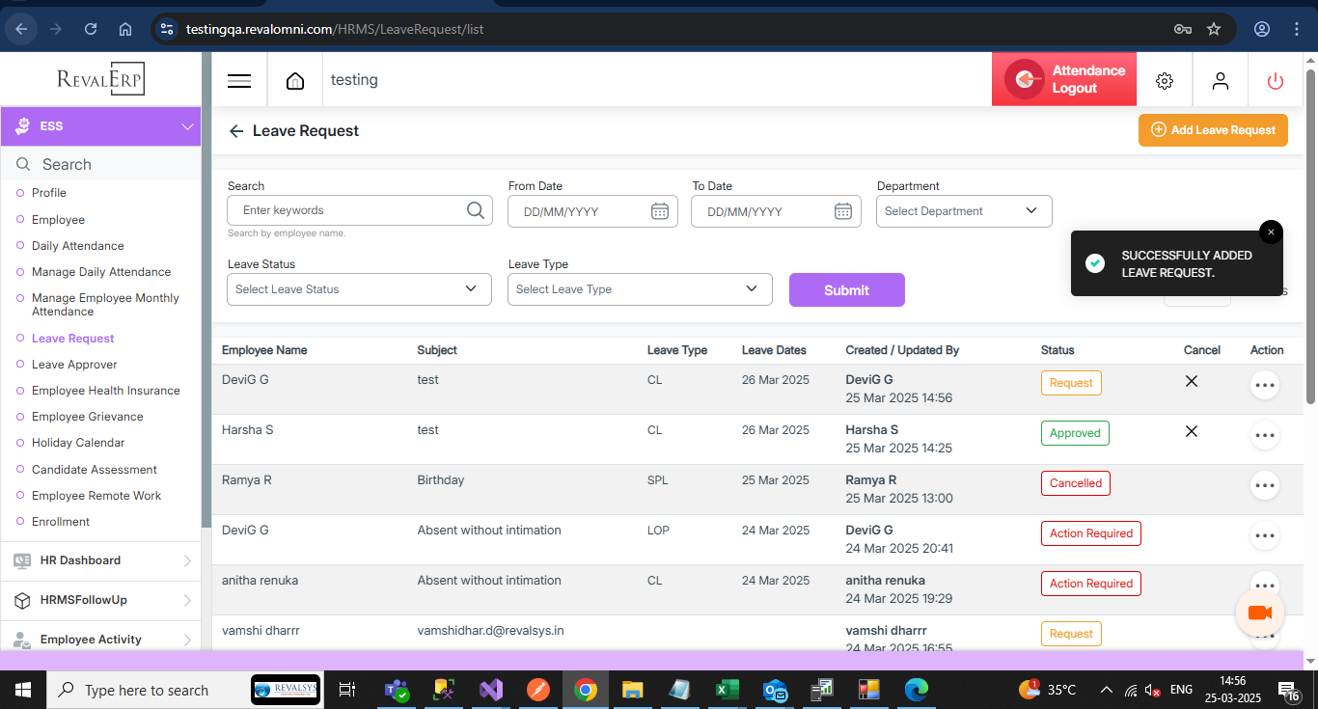Cancel Harsha S leave with X icon

pos(1192,431)
